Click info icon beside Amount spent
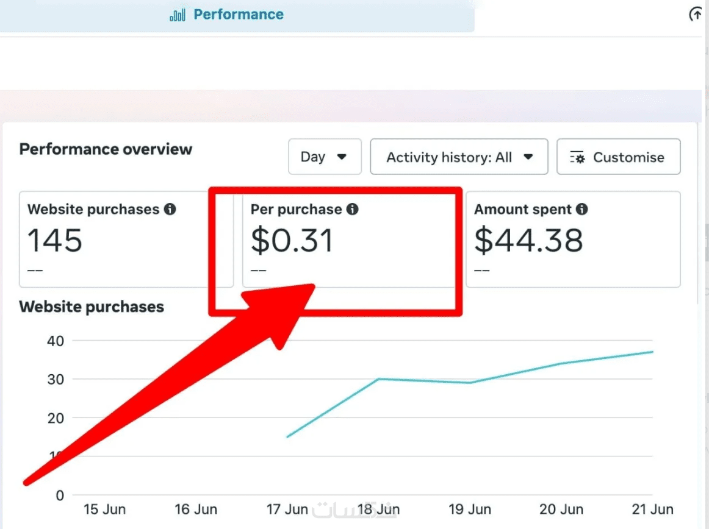 (x=582, y=209)
